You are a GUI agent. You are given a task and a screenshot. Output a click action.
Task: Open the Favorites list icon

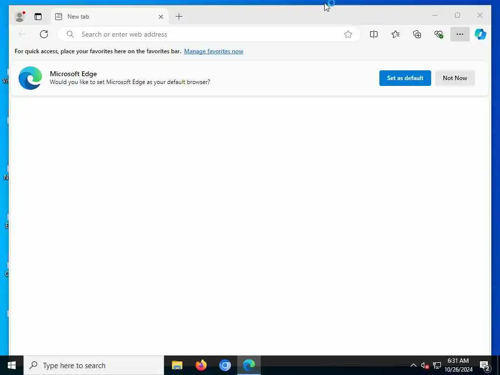pyautogui.click(x=396, y=34)
